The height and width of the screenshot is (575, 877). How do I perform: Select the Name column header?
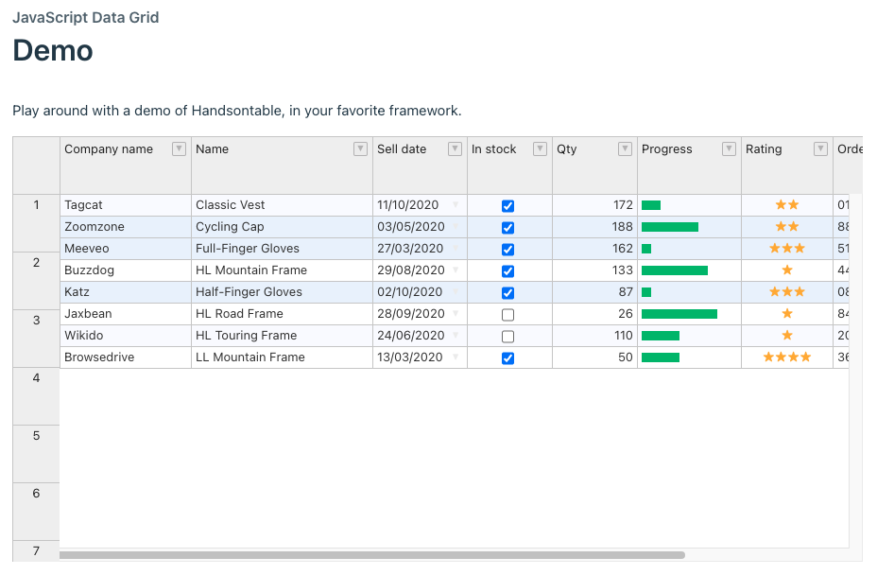(x=282, y=166)
